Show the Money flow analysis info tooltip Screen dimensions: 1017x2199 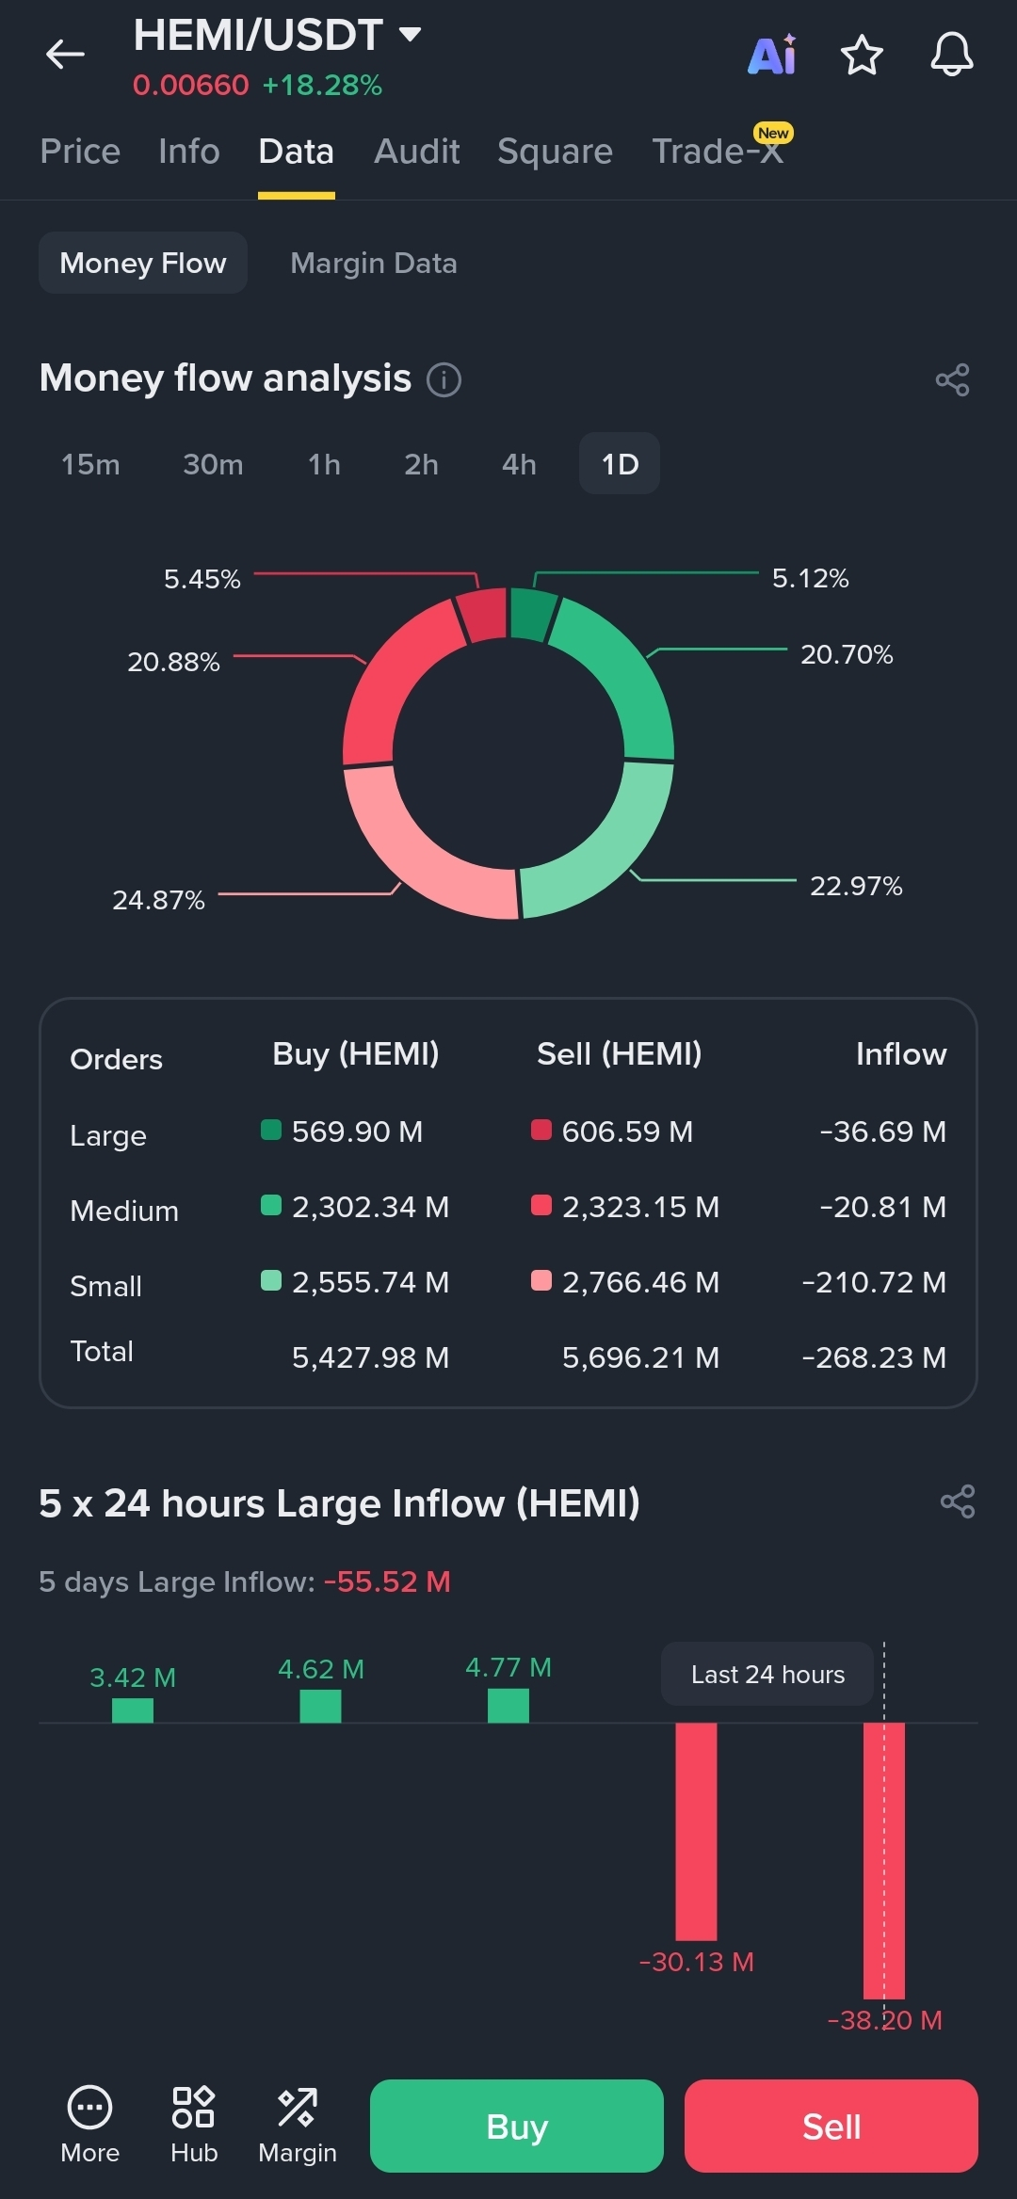tap(444, 379)
